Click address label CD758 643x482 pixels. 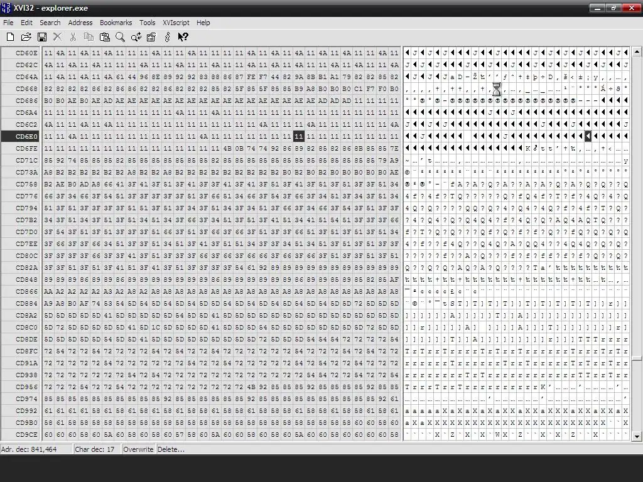click(26, 184)
